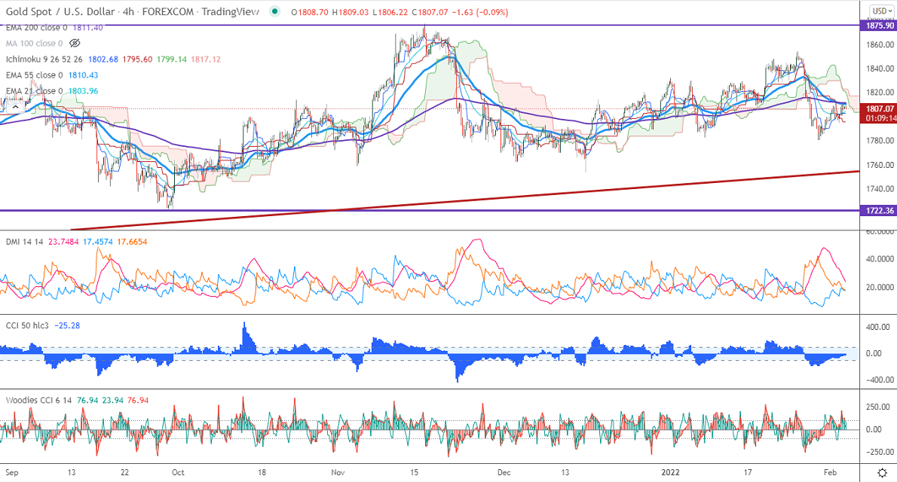The image size is (897, 482).
Task: Click the close price C1807.07
Action: pyautogui.click(x=429, y=12)
